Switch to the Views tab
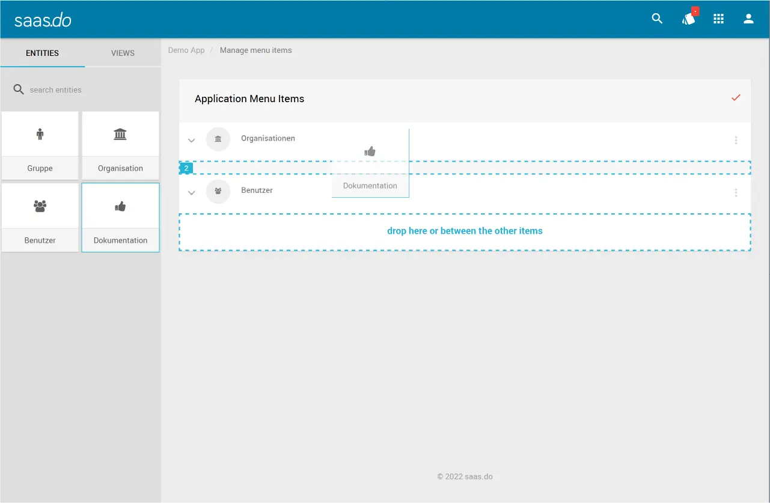The image size is (770, 503). point(123,53)
